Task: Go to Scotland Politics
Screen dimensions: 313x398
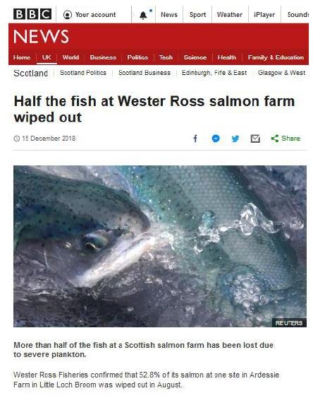Action: pyautogui.click(x=83, y=73)
